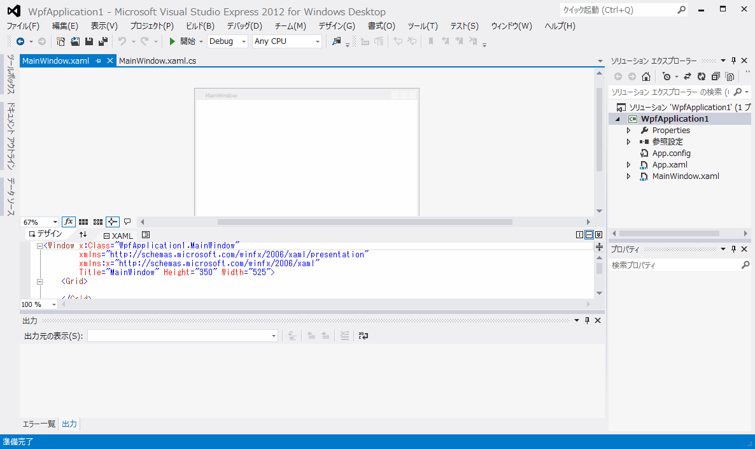Select horizontal split view icon
The height and width of the screenshot is (449, 755).
click(x=589, y=234)
